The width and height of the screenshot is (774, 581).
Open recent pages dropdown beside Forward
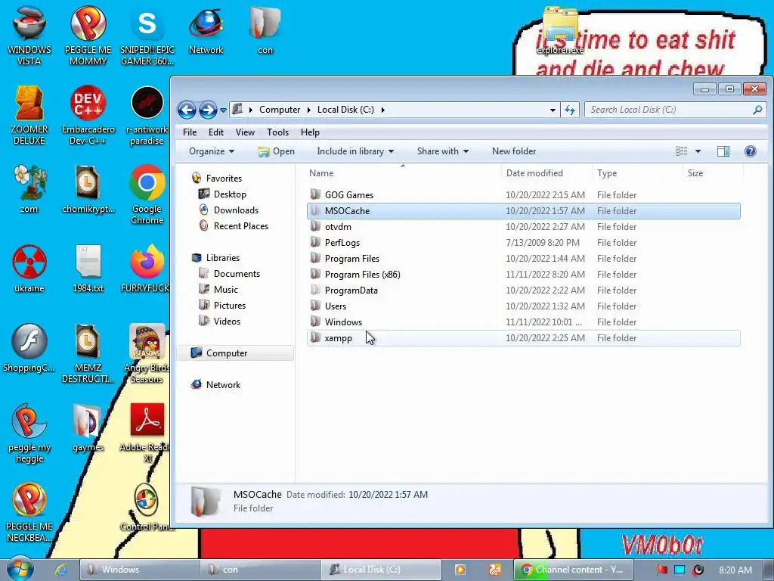coord(223,110)
